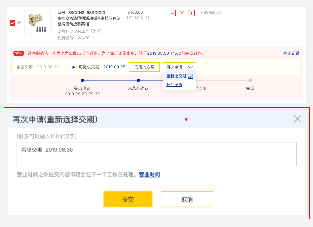Expand the 再次申请 dropdown
This screenshot has width=313, height=227.
[179, 67]
